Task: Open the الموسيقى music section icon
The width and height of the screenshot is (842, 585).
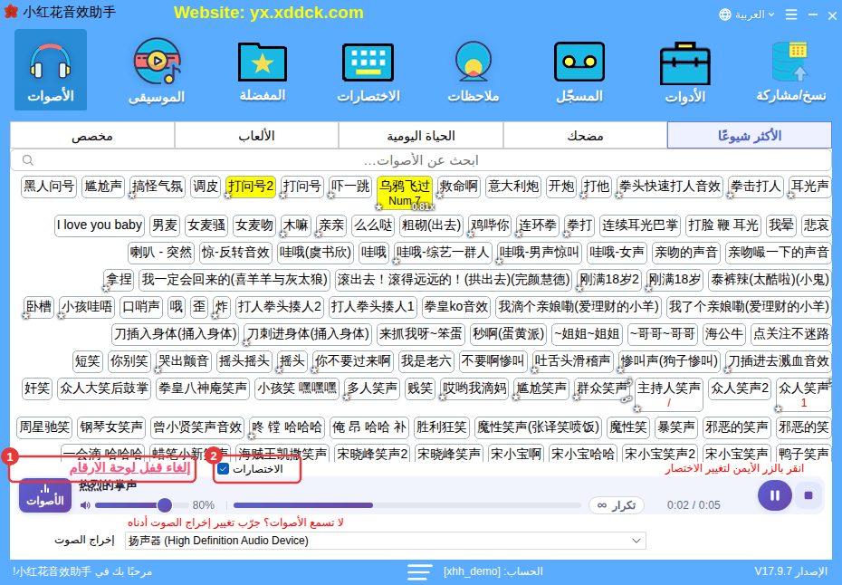Action: coord(157,70)
